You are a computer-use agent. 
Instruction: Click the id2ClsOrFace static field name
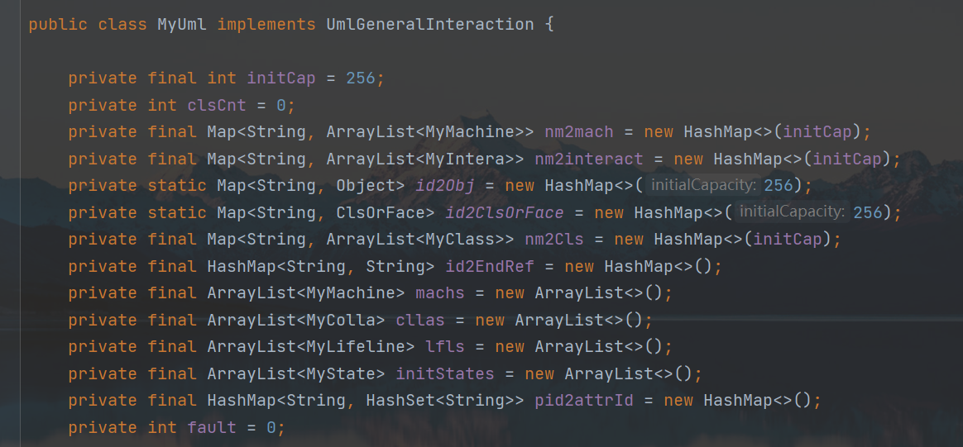point(504,213)
